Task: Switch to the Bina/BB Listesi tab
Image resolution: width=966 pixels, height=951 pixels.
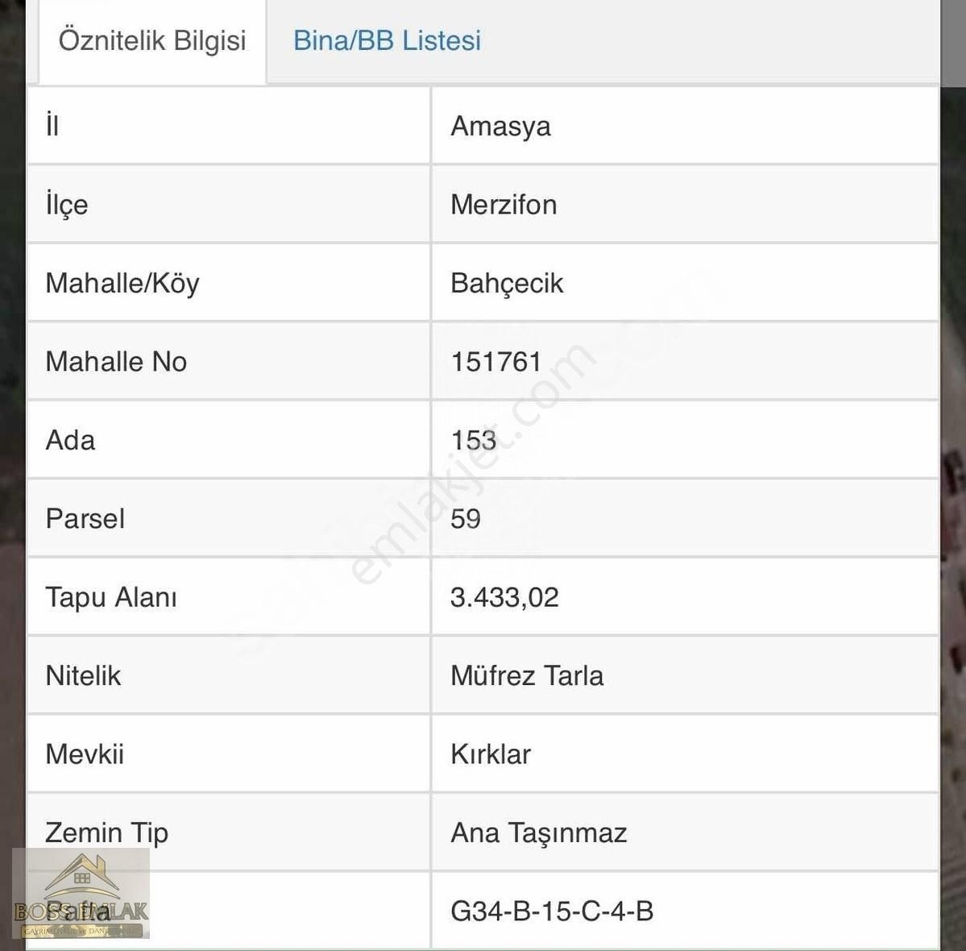Action: pos(387,40)
